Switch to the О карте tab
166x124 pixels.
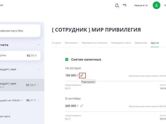coord(56,43)
